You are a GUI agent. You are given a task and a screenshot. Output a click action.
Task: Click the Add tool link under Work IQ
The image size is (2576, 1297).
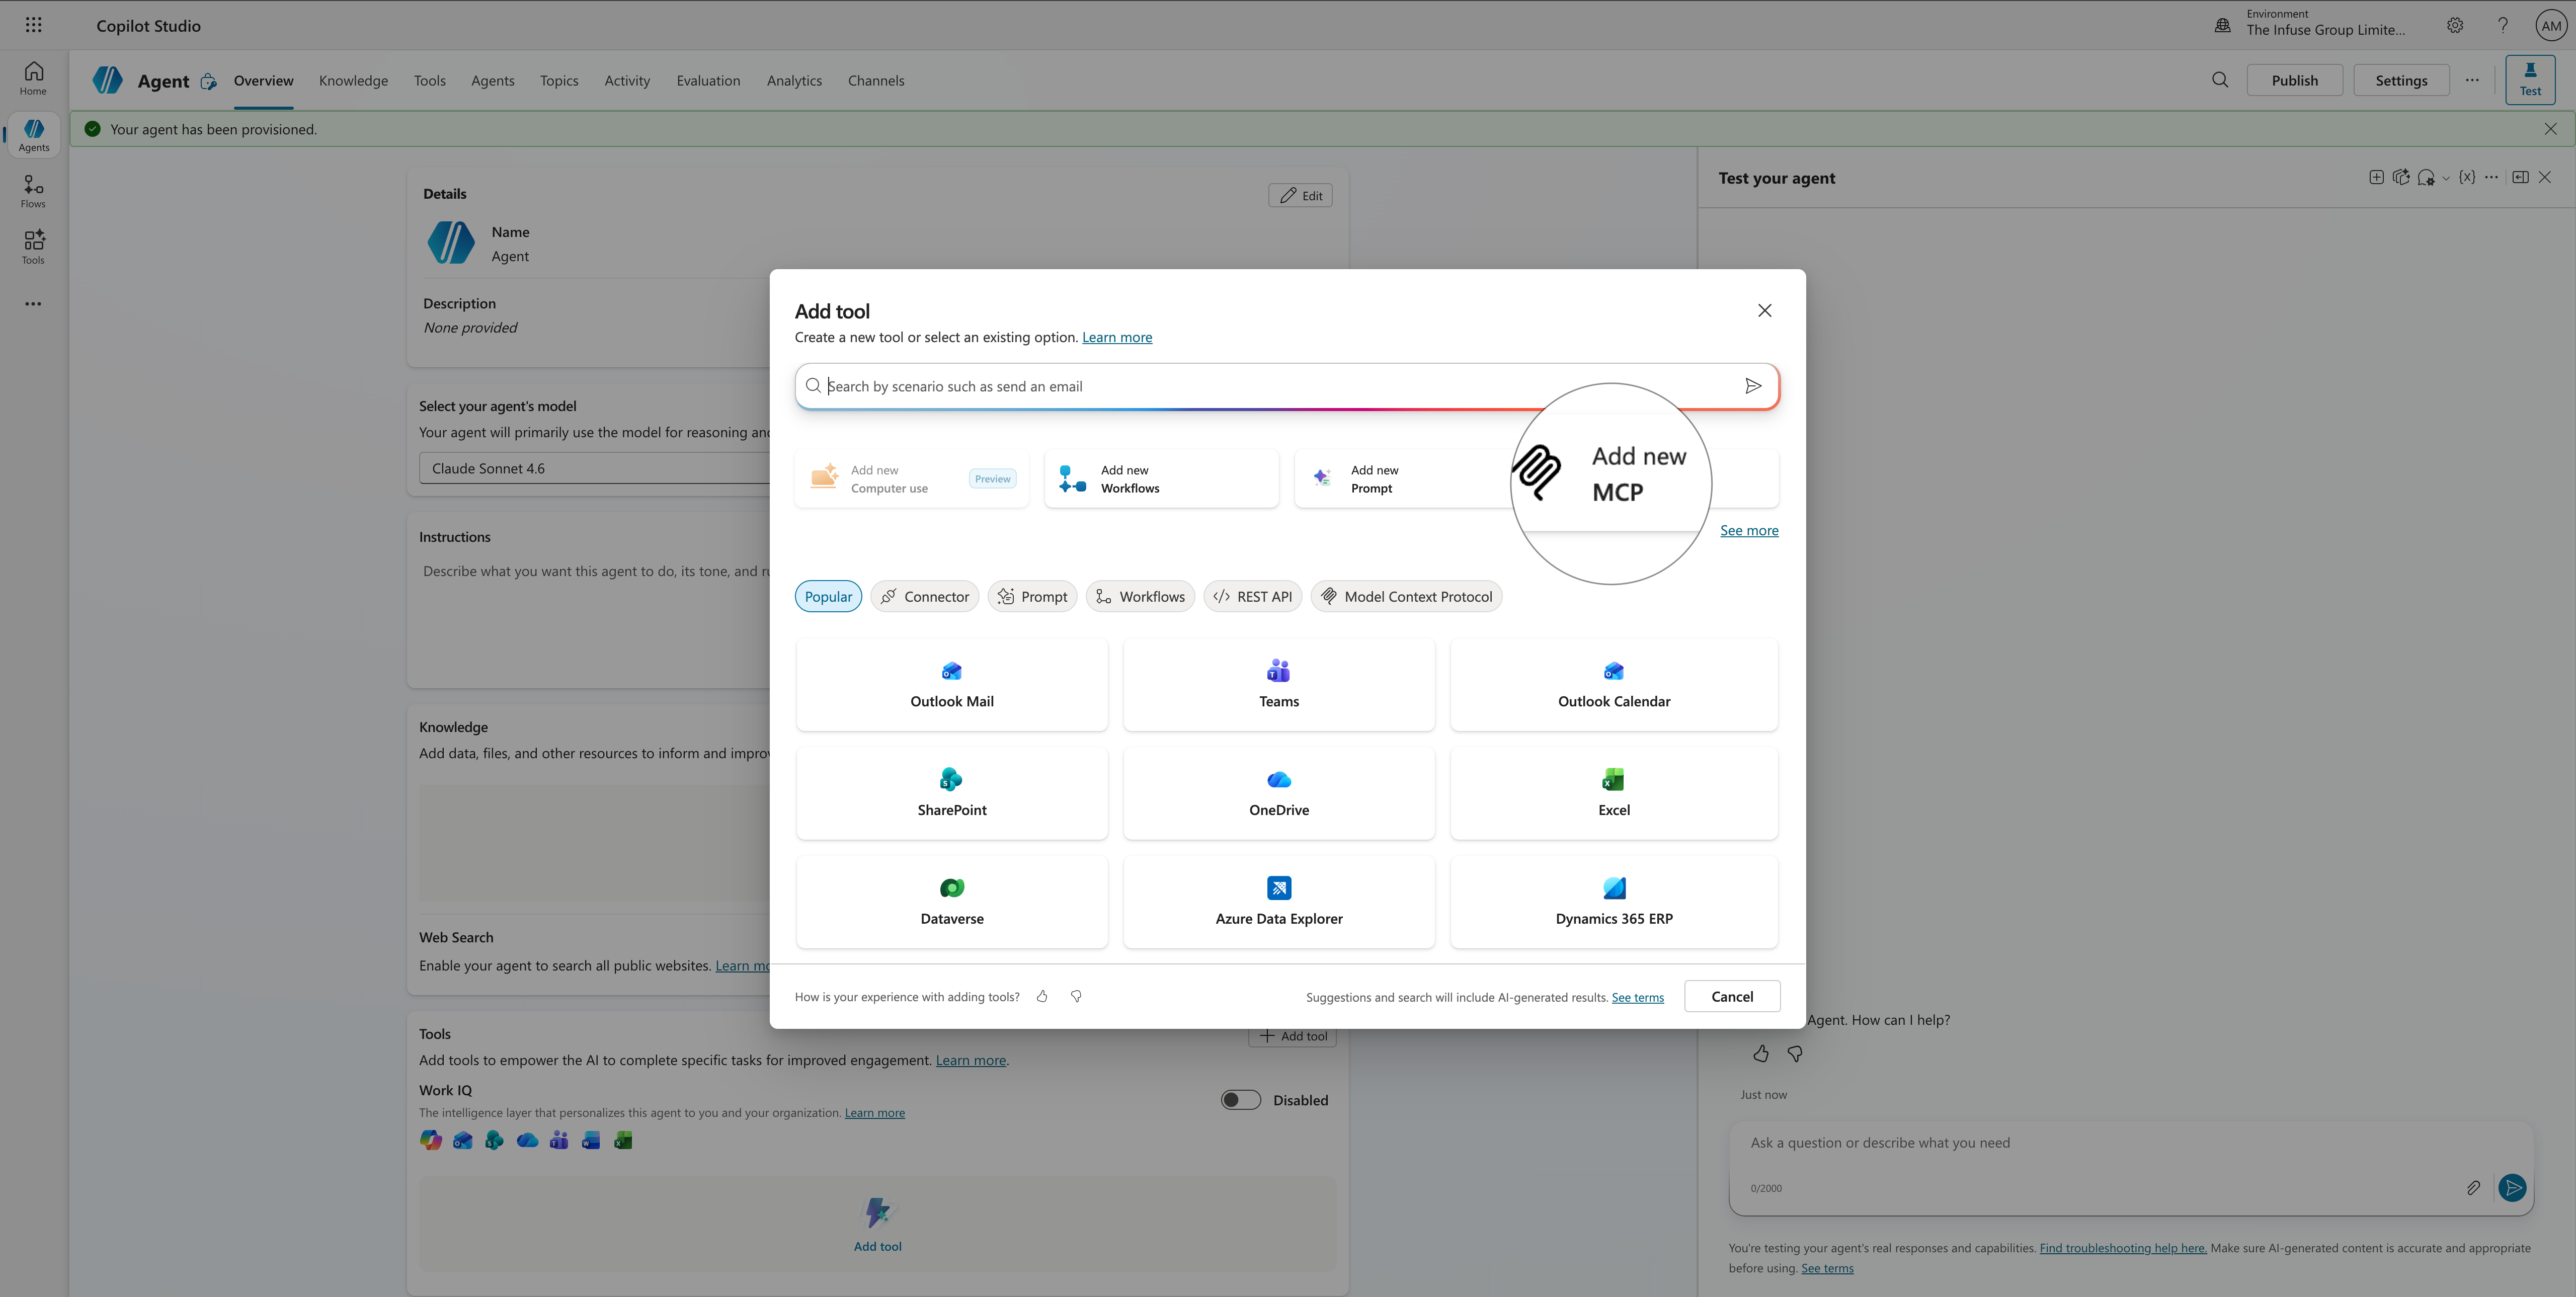click(x=877, y=1224)
